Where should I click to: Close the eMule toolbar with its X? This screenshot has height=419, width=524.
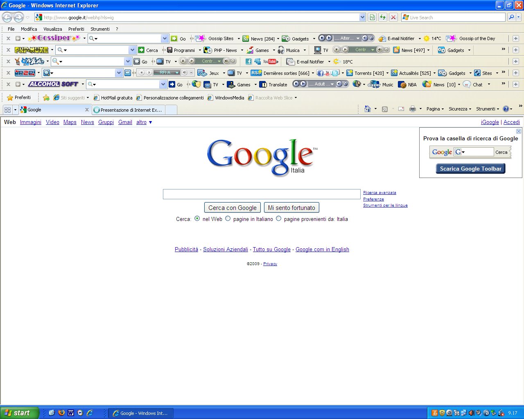click(8, 61)
